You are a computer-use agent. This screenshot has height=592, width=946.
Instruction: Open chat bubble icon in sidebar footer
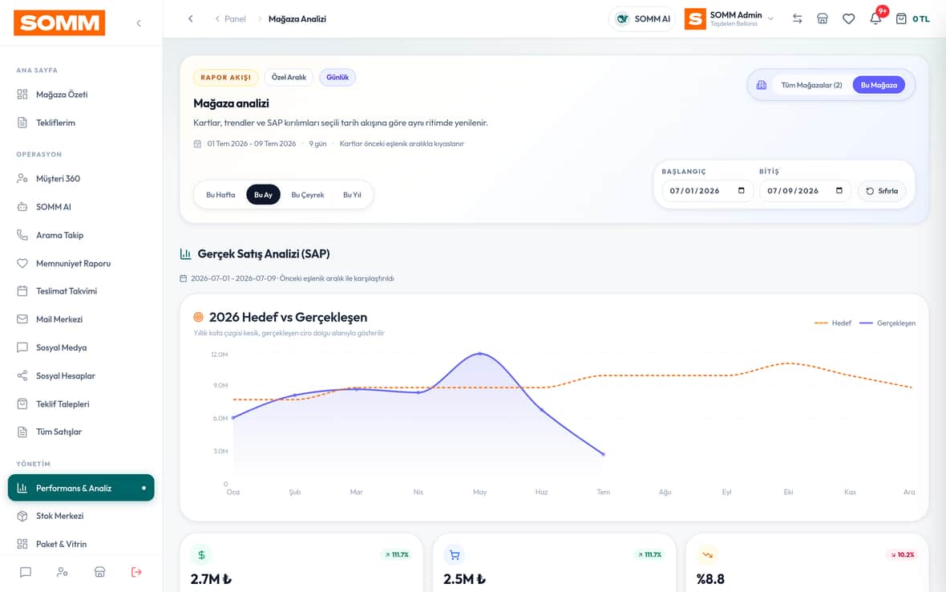[x=26, y=572]
